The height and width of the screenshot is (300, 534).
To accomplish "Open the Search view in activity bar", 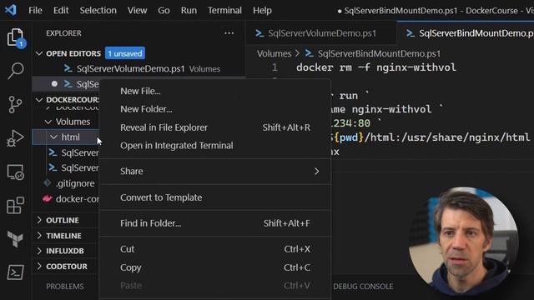I will coord(15,70).
